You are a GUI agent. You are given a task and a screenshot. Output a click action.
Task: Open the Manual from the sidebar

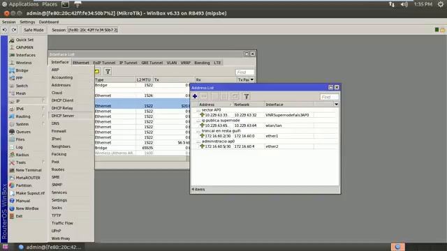coord(23,201)
